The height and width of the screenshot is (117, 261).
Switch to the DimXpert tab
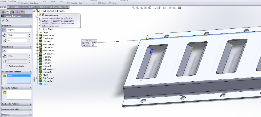click(x=47, y=7)
